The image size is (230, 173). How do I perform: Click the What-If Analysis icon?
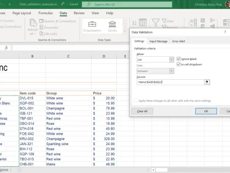pyautogui.click(x=226, y=23)
